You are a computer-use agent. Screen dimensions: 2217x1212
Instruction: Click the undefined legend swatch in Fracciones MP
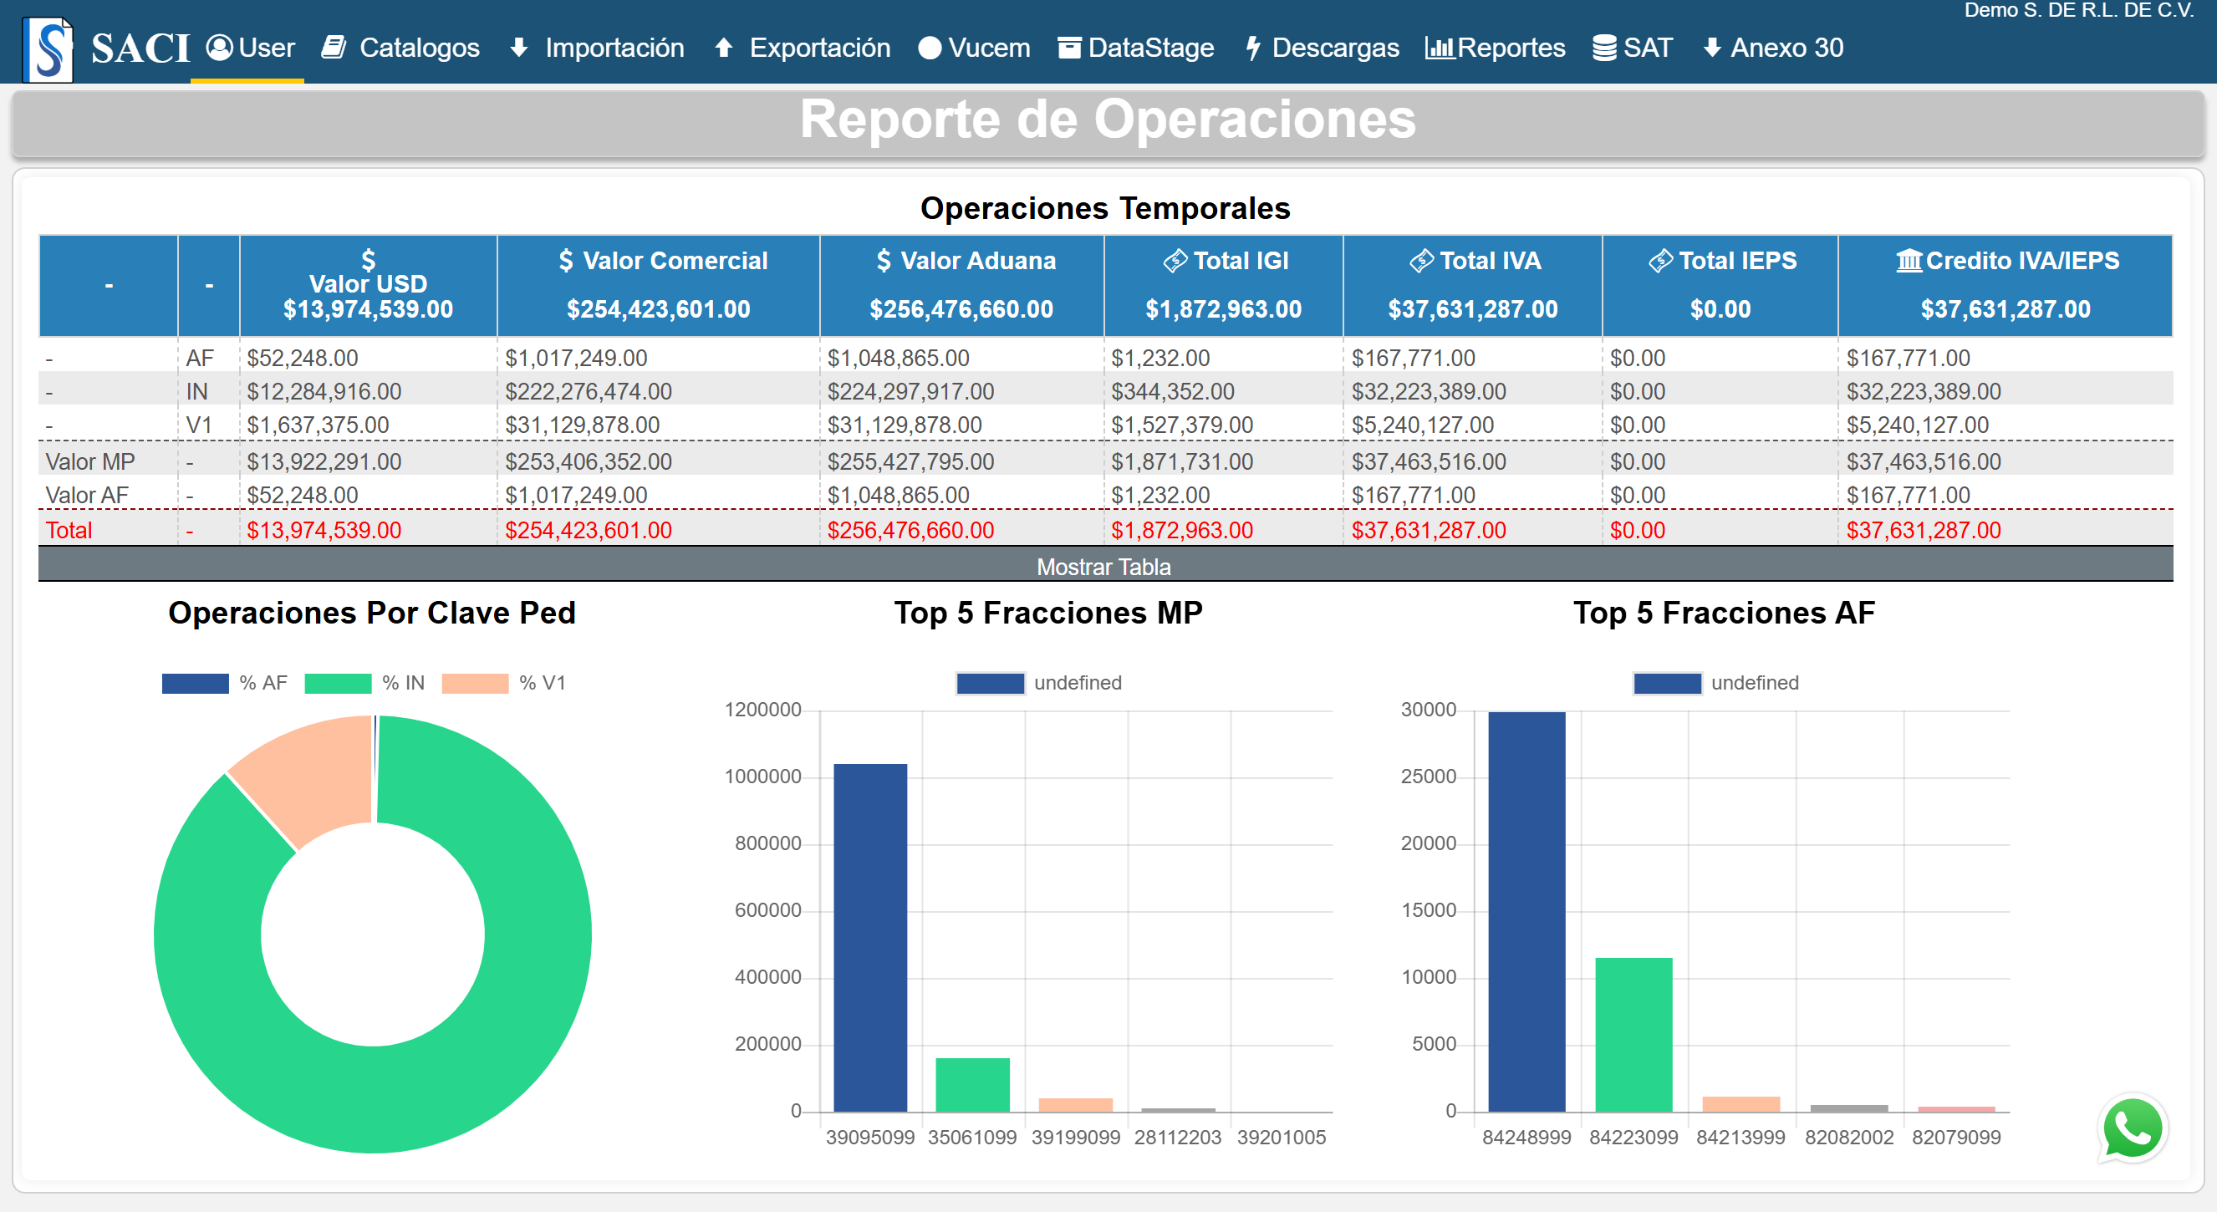(x=990, y=683)
